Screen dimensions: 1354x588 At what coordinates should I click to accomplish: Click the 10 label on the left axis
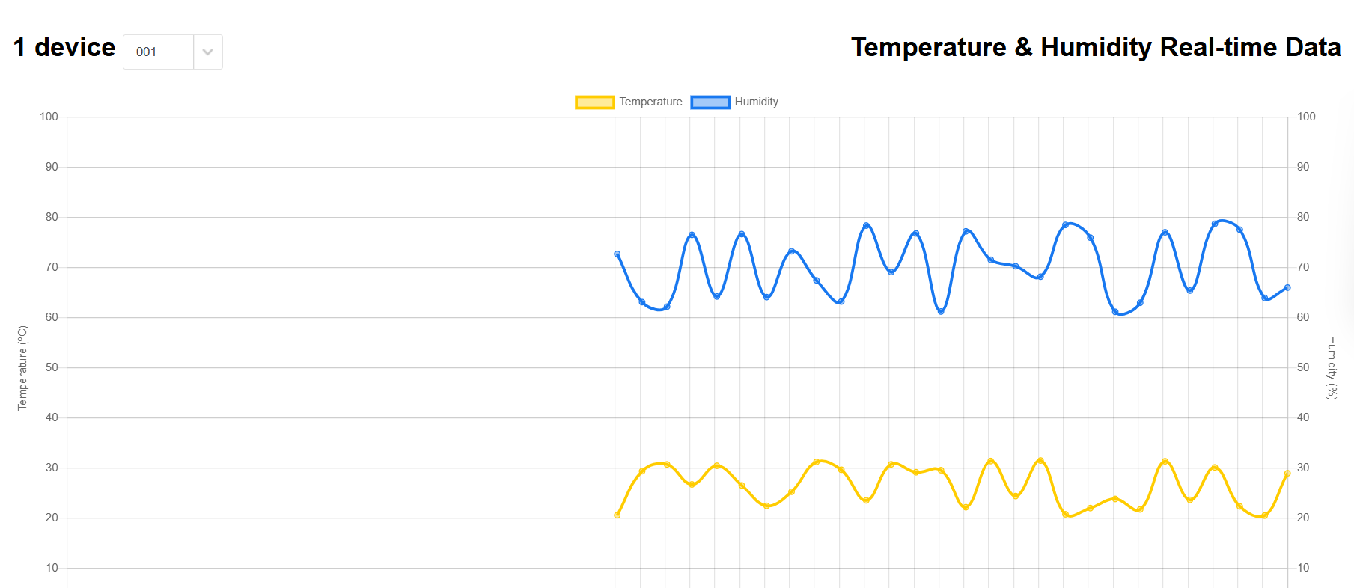click(52, 568)
